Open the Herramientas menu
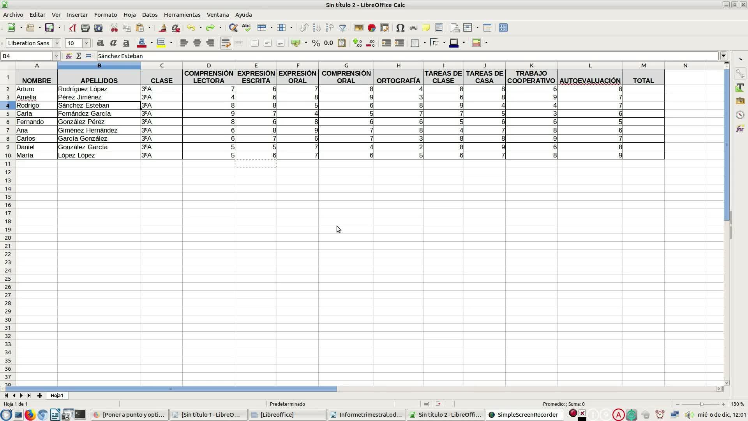 click(x=182, y=14)
